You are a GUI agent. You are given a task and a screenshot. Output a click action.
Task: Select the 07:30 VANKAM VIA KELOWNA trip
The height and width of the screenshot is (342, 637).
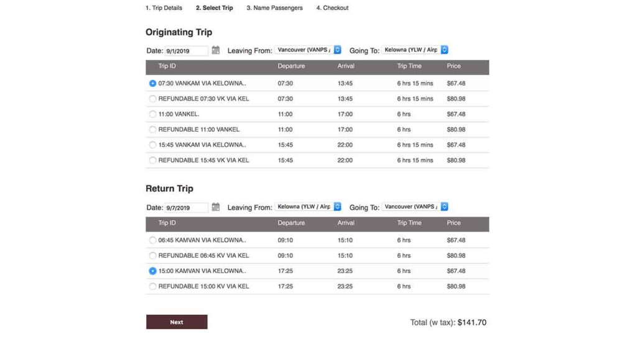[x=153, y=83]
